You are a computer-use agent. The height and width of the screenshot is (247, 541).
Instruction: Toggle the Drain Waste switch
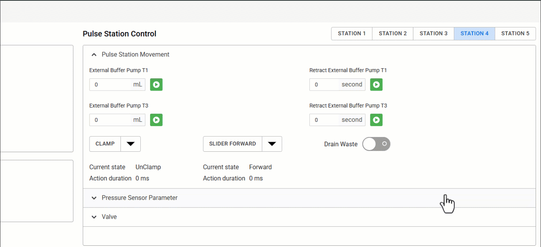tap(376, 144)
